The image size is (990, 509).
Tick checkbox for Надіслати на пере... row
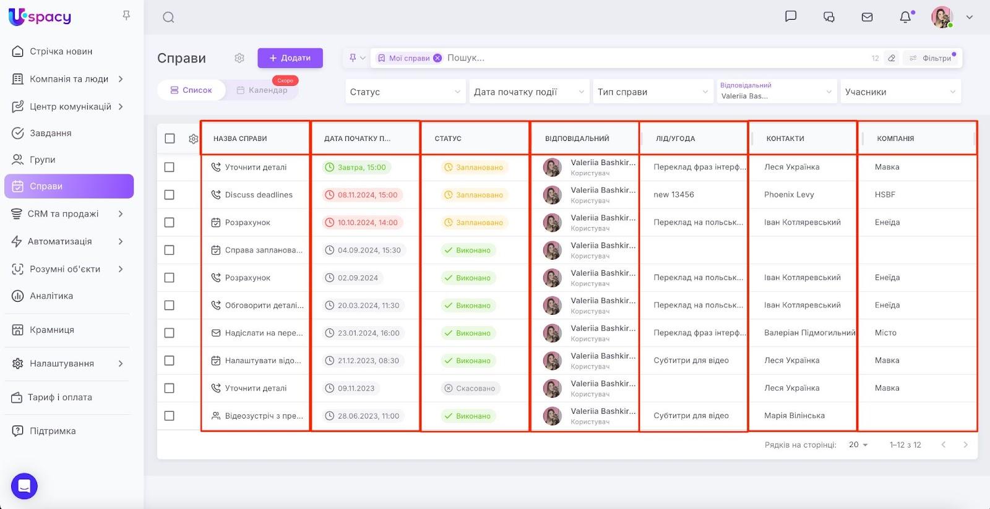point(170,333)
